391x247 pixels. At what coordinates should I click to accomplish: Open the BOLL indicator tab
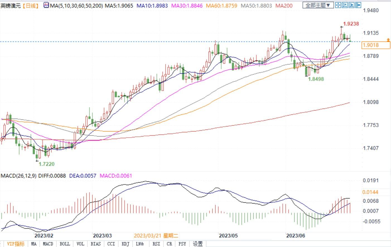(65, 244)
